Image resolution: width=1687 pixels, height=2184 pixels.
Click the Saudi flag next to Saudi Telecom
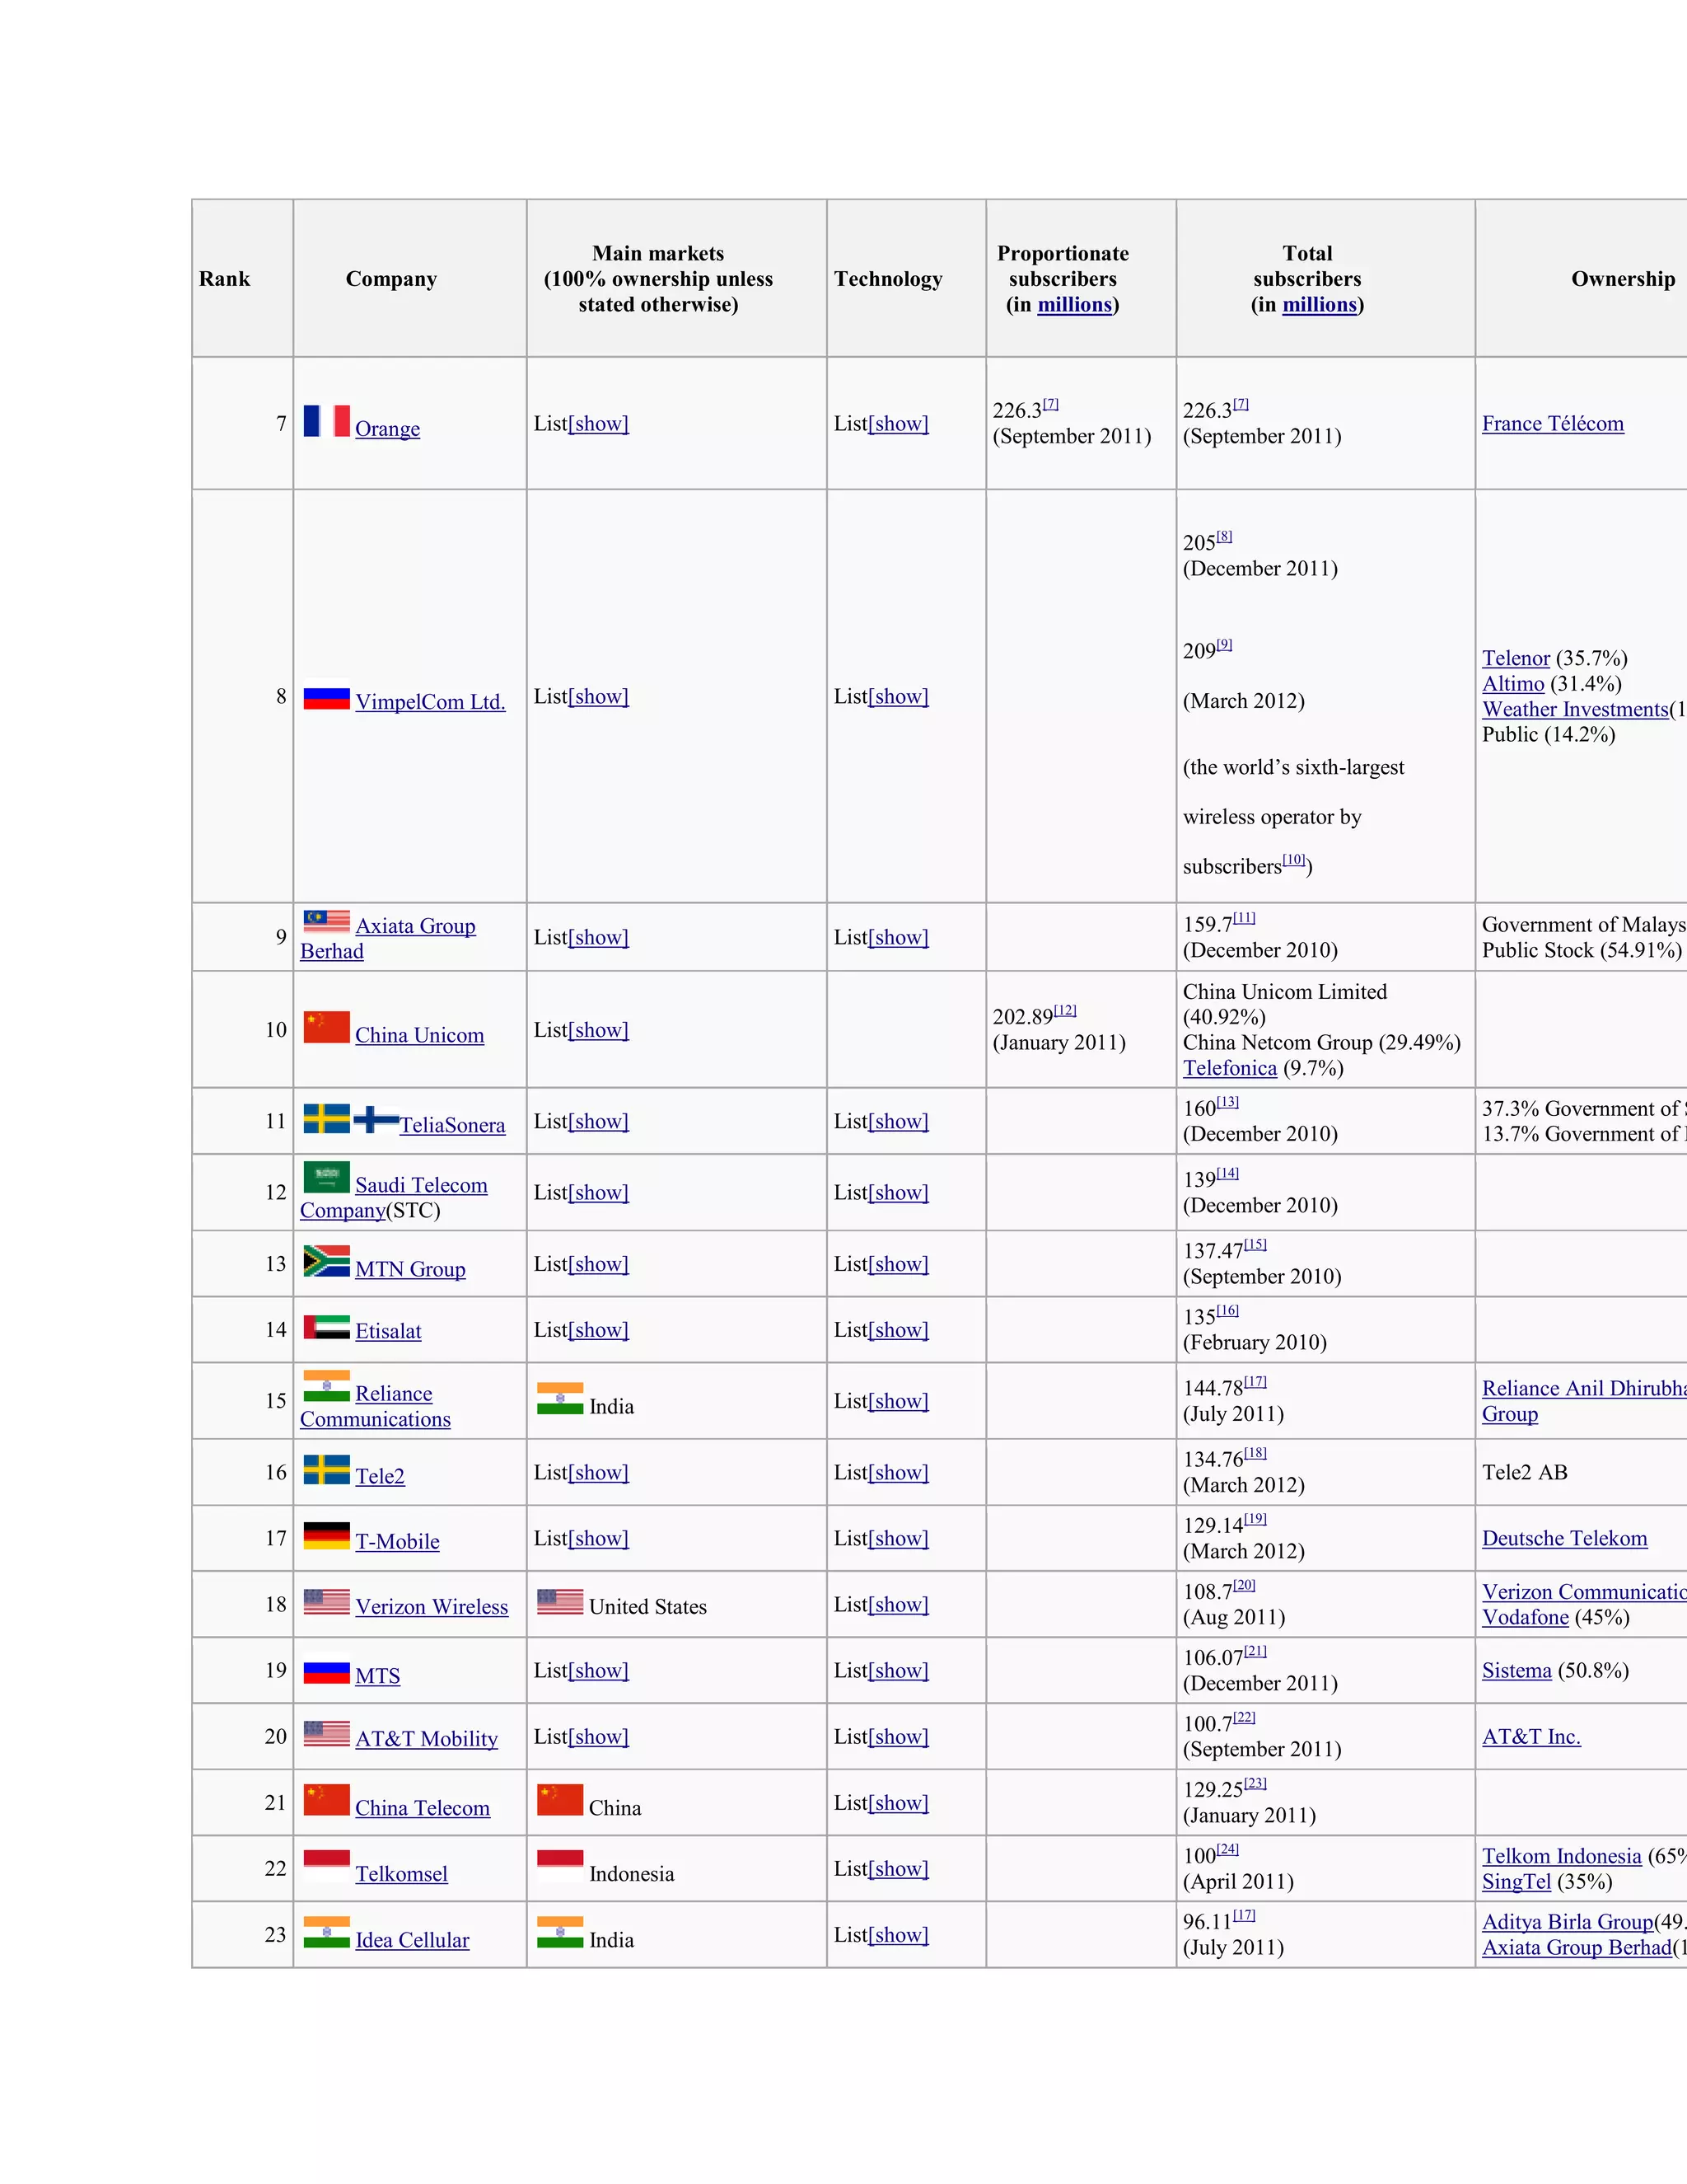pos(327,1176)
